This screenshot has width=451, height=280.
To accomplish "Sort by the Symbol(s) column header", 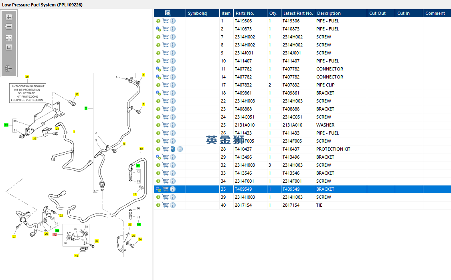I will click(202, 13).
